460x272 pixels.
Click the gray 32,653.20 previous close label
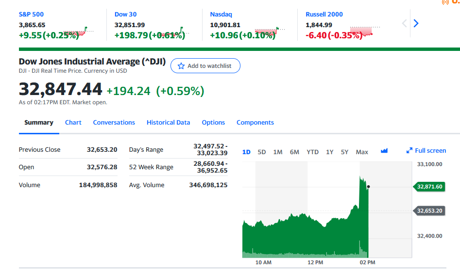click(429, 210)
